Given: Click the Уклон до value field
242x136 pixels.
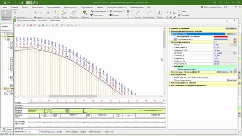Looking at the screenshot, I should [225, 61].
